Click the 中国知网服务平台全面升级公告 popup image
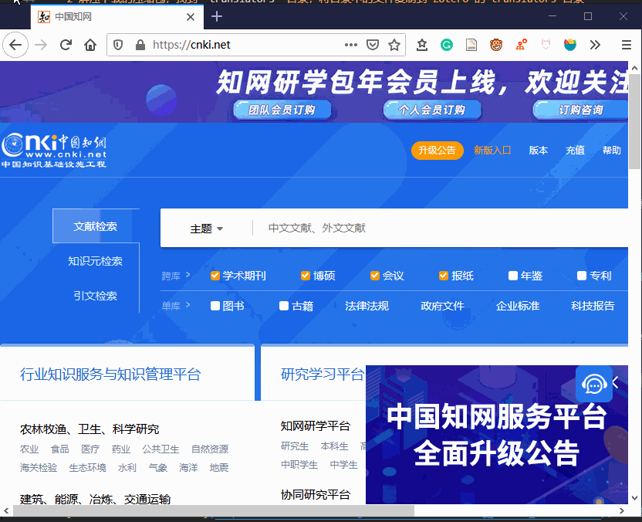The width and height of the screenshot is (642, 522). (x=497, y=435)
